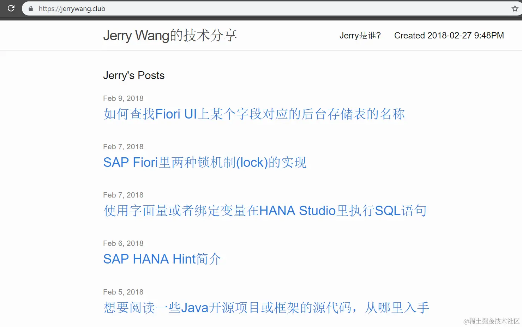Click the Feb 6, 2018 date
522x327 pixels.
coord(123,243)
